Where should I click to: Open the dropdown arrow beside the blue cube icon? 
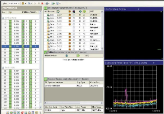click(x=60, y=4)
